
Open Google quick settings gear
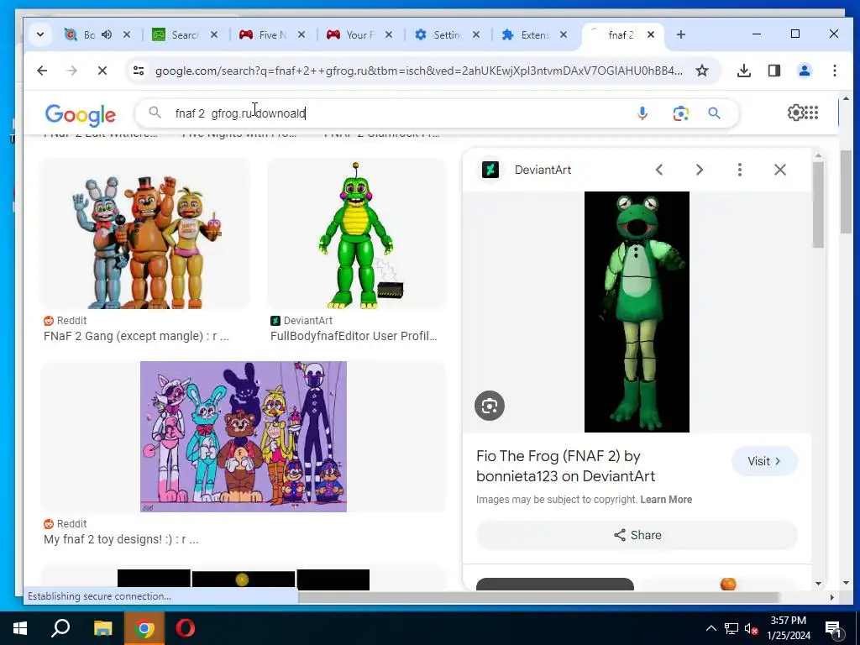coord(795,113)
